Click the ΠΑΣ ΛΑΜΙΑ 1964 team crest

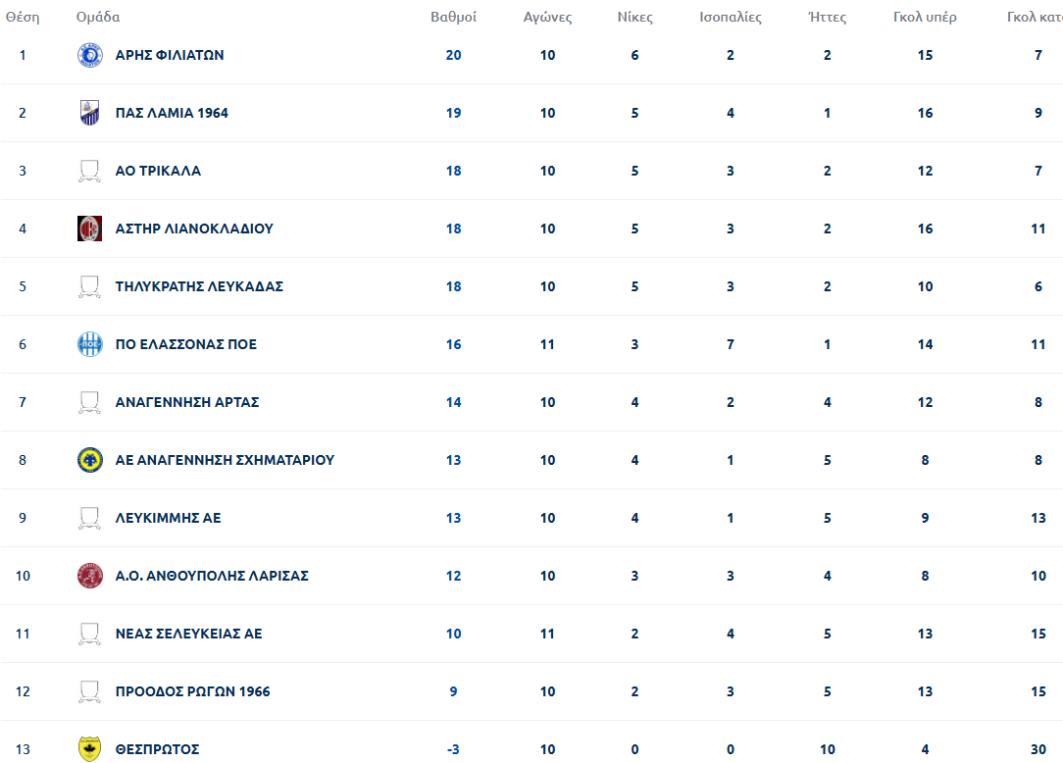tap(89, 114)
